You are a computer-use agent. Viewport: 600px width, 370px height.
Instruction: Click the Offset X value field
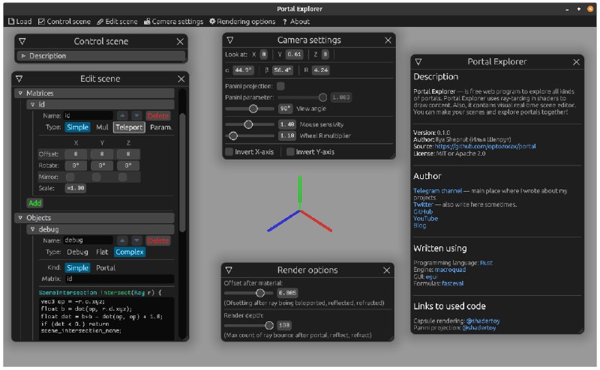[x=76, y=154]
